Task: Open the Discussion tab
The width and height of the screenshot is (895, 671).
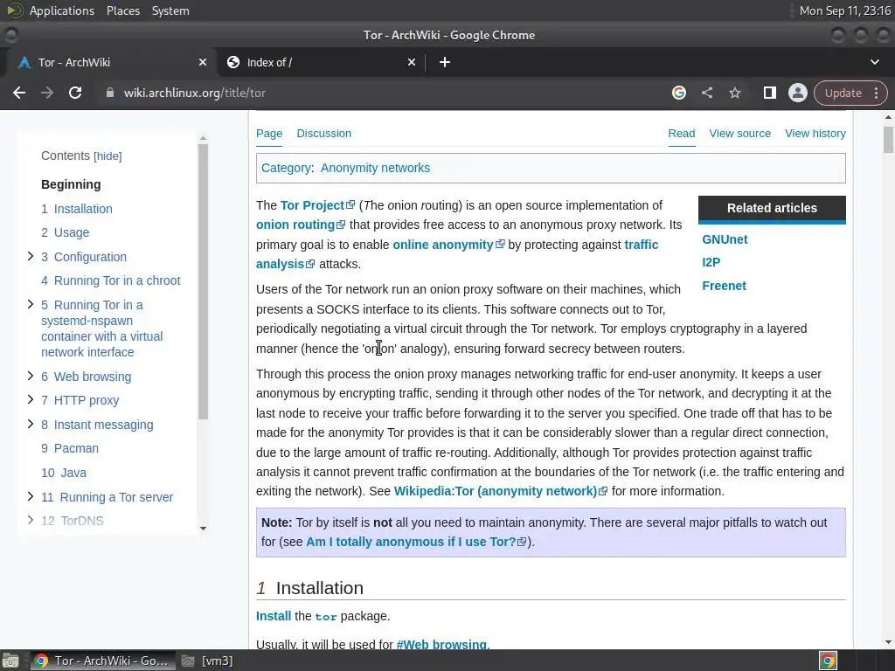Action: tap(323, 134)
